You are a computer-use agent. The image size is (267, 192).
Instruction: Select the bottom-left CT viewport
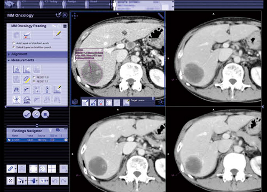[x=118, y=149]
